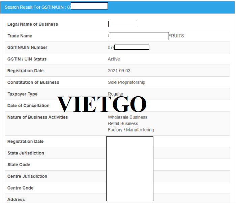Image resolution: width=236 pixels, height=203 pixels.
Task: Click the Date of Cancellation label
Action: [x=28, y=106]
